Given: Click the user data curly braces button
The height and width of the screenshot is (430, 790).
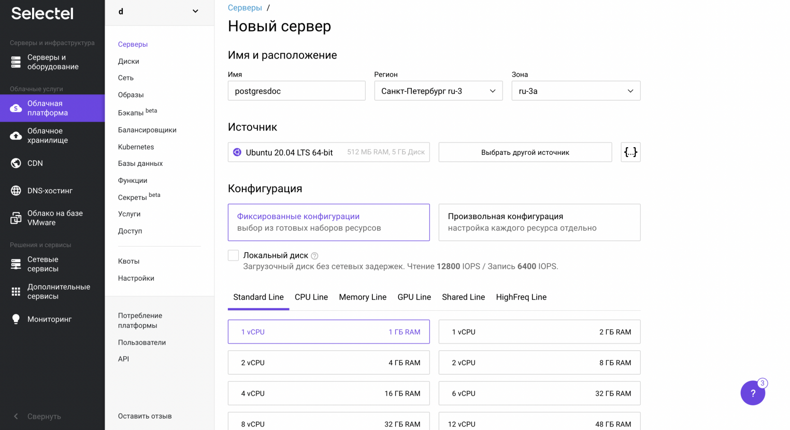Looking at the screenshot, I should [630, 152].
